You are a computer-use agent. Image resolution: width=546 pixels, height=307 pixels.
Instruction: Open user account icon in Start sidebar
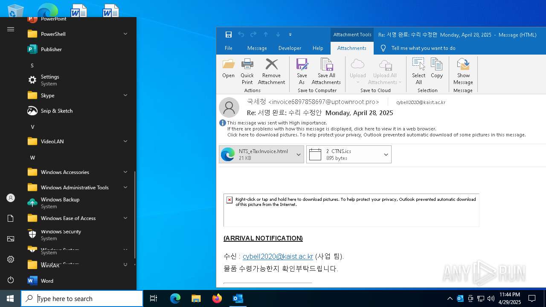click(x=11, y=198)
